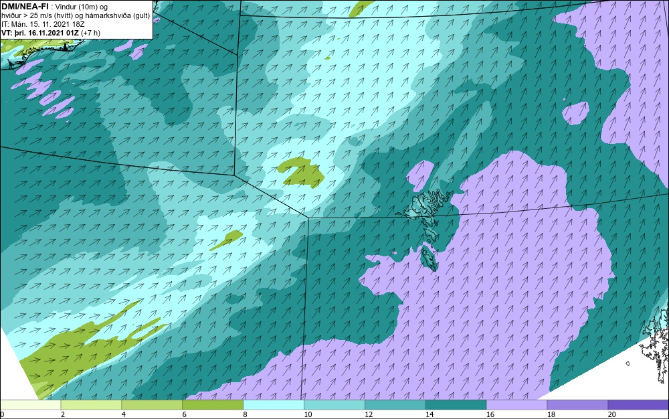Click the 18–20 purple legend swatch
Viewport: 669px width, 419px height.
(577, 404)
